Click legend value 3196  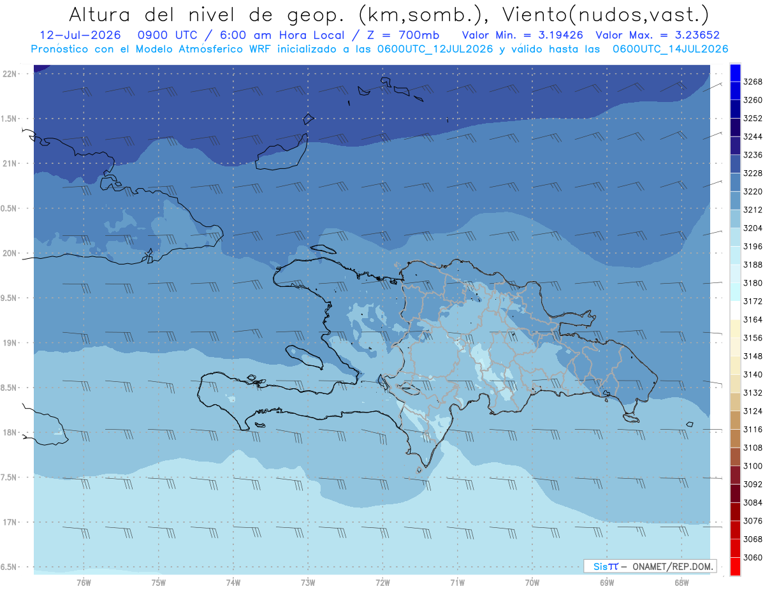coord(753,247)
